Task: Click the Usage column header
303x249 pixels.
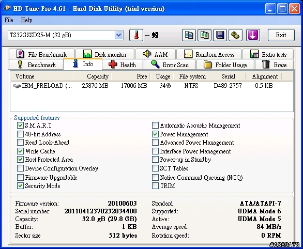Action: pos(161,76)
